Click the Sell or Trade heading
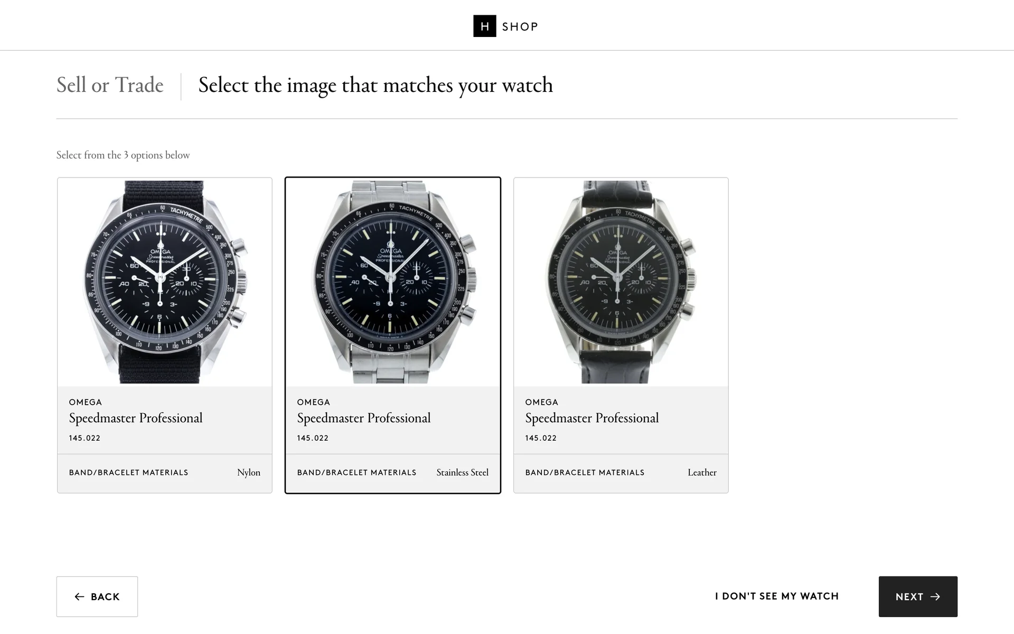The image size is (1014, 634). pos(110,85)
